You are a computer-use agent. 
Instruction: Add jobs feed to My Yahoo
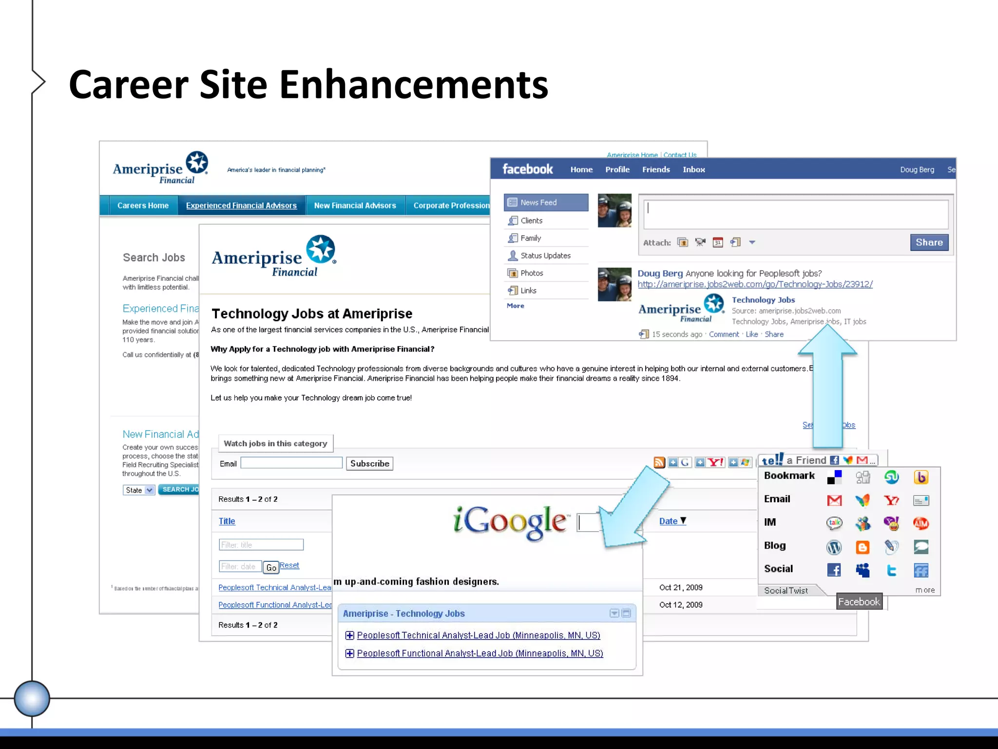(710, 462)
